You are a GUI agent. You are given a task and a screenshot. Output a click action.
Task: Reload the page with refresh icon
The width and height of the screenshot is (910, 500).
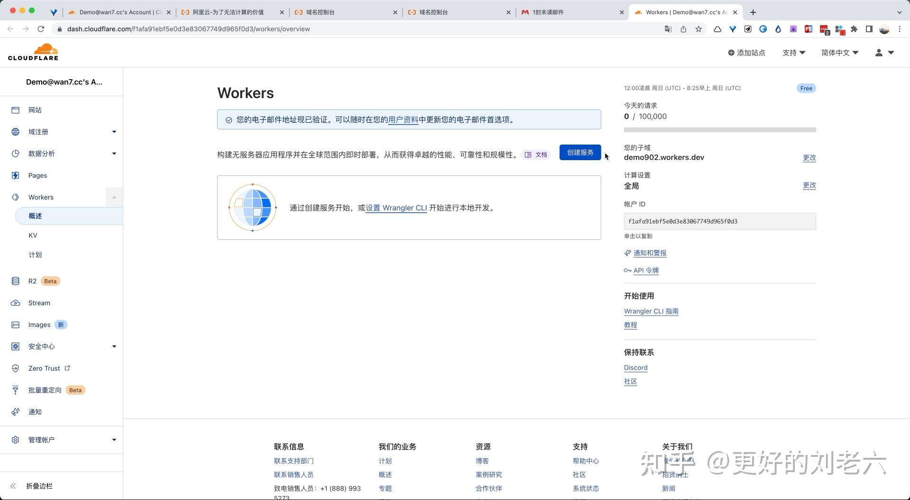(x=41, y=29)
